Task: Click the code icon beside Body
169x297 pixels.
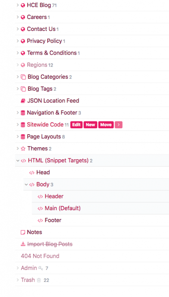Action: 32,185
